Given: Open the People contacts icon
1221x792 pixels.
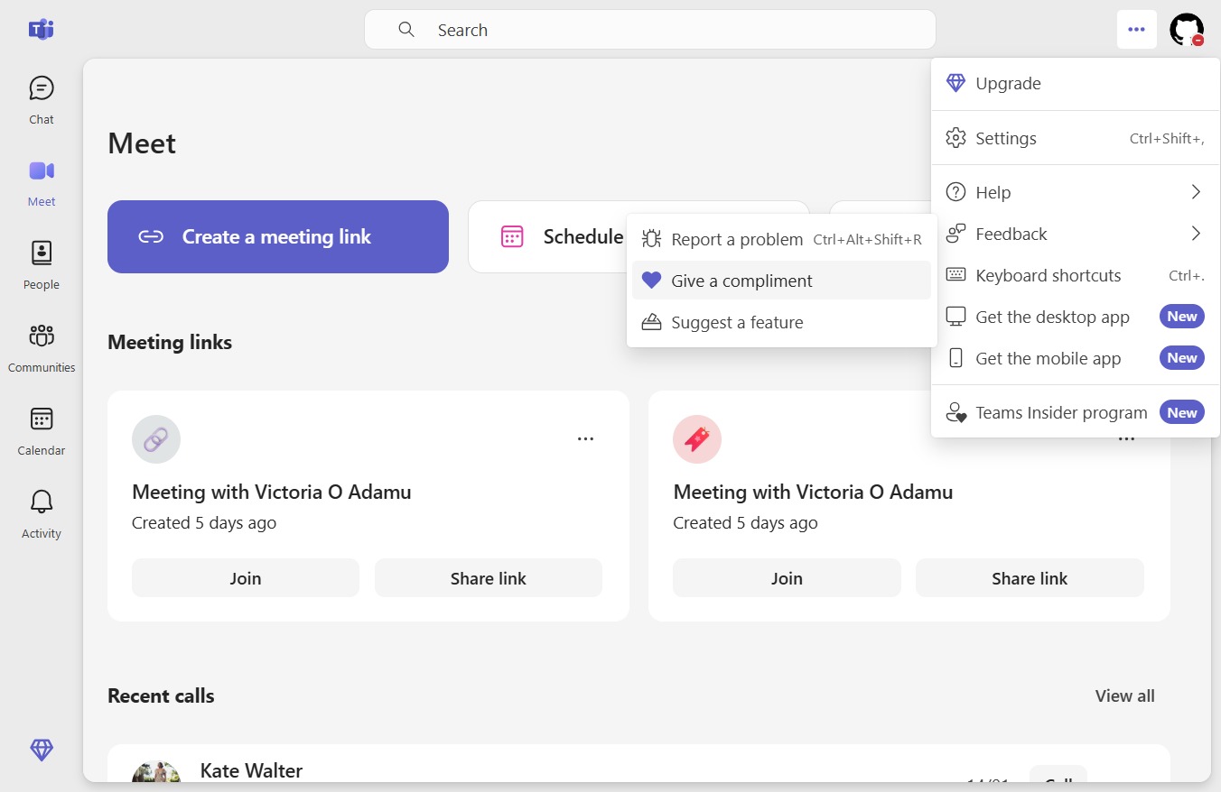Looking at the screenshot, I should pyautogui.click(x=42, y=253).
